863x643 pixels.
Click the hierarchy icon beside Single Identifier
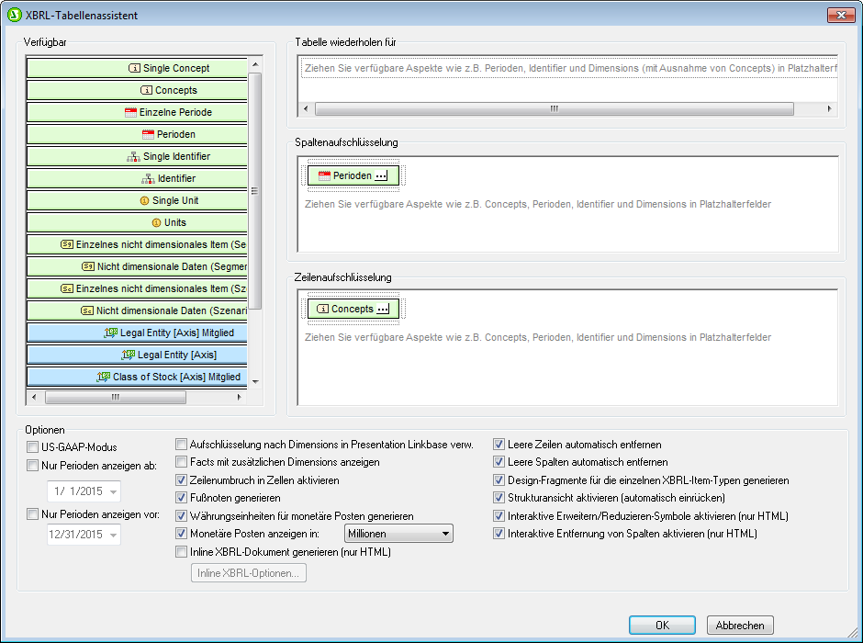(x=133, y=156)
